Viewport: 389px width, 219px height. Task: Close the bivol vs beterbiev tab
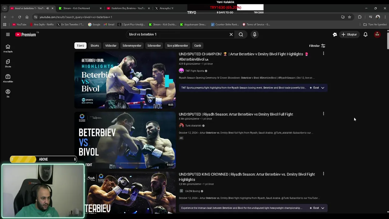52,8
